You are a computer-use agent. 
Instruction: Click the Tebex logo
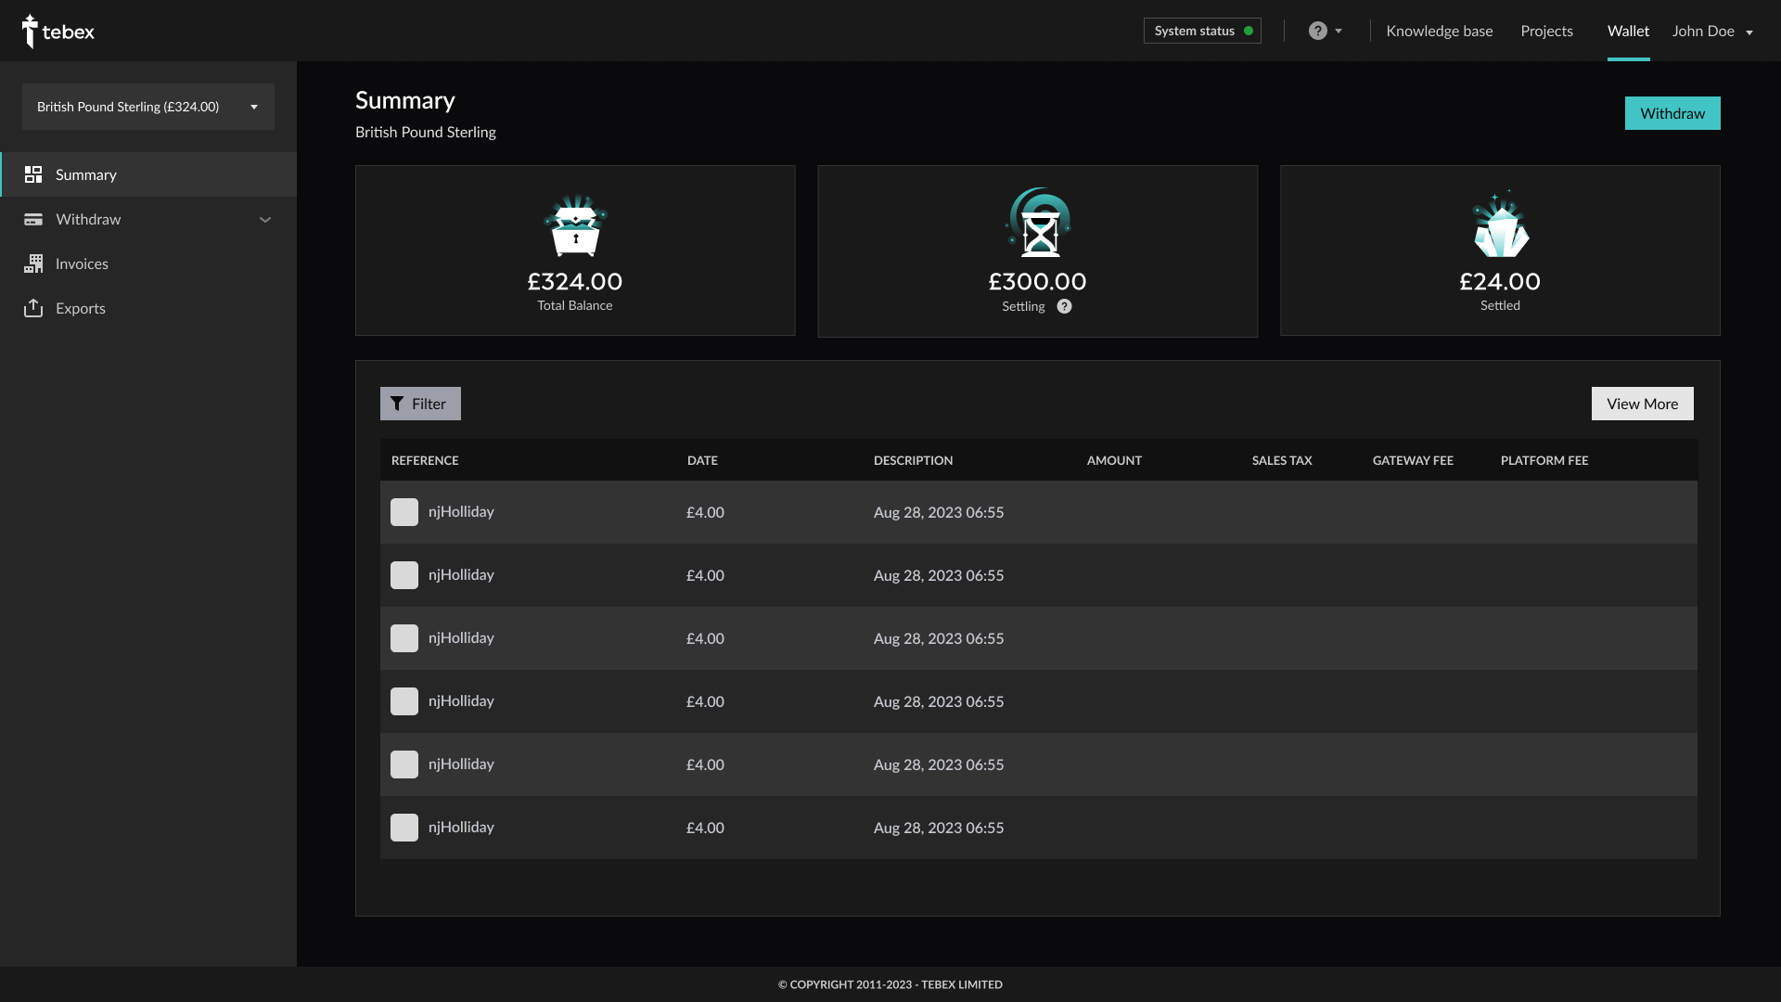click(x=58, y=32)
